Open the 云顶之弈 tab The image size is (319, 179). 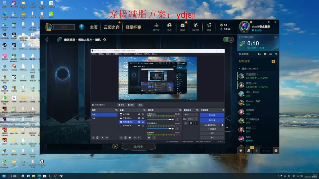(112, 27)
